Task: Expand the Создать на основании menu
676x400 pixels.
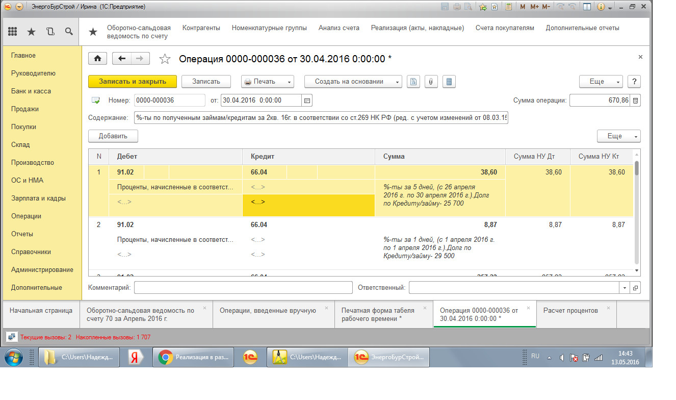Action: point(353,82)
